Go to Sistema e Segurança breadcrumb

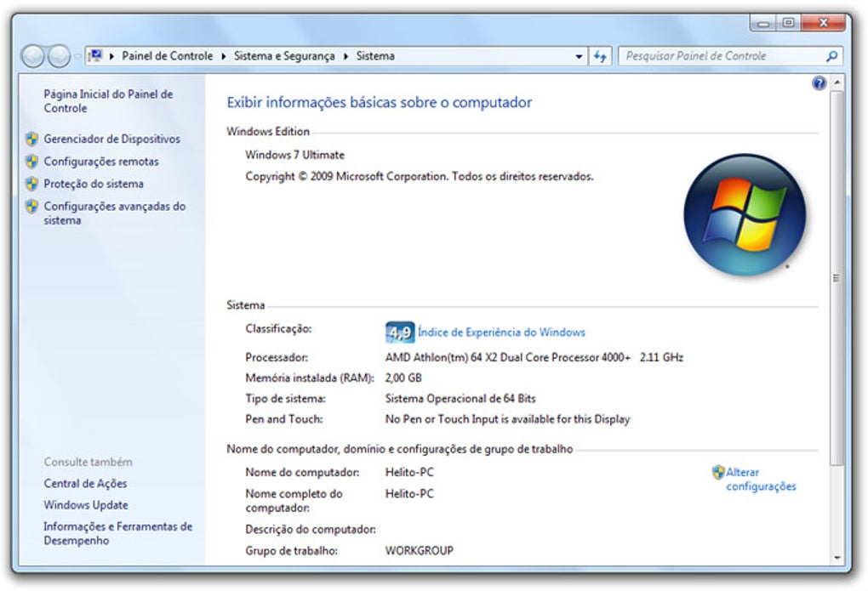[284, 56]
